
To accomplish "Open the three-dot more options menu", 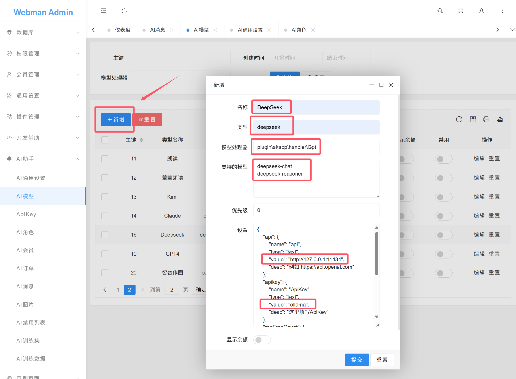I will [502, 11].
